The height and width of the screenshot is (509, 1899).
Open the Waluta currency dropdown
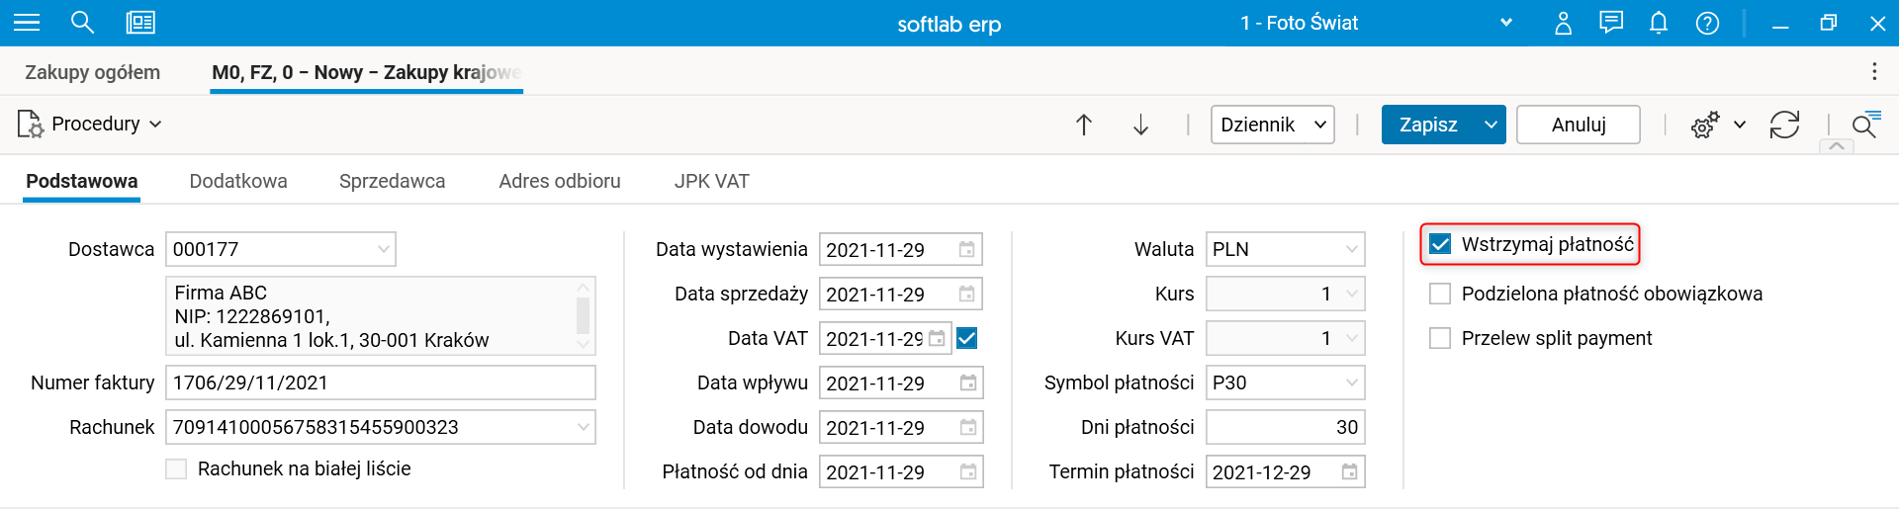coord(1351,249)
